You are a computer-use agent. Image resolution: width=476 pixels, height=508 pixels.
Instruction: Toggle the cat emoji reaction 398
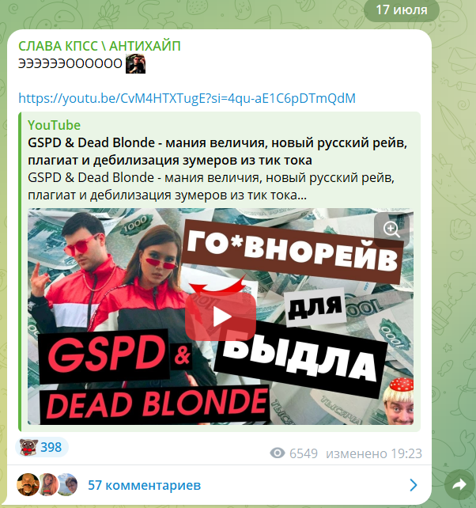[42, 447]
